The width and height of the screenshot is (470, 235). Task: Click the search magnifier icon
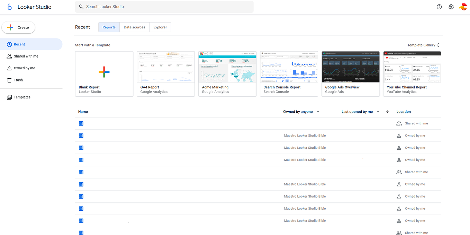coord(81,6)
